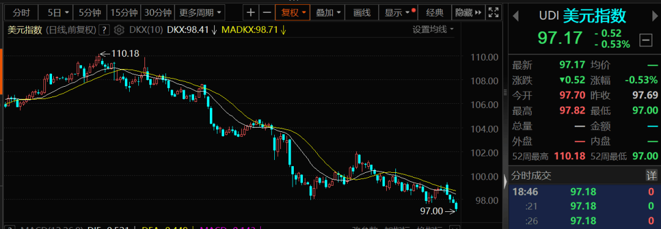Viewport: 661px width, 229px height.
Task: Go to next symbol with right arrow
Action: pyautogui.click(x=654, y=16)
